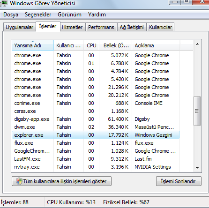Sort by Açıklama column header

(156, 45)
